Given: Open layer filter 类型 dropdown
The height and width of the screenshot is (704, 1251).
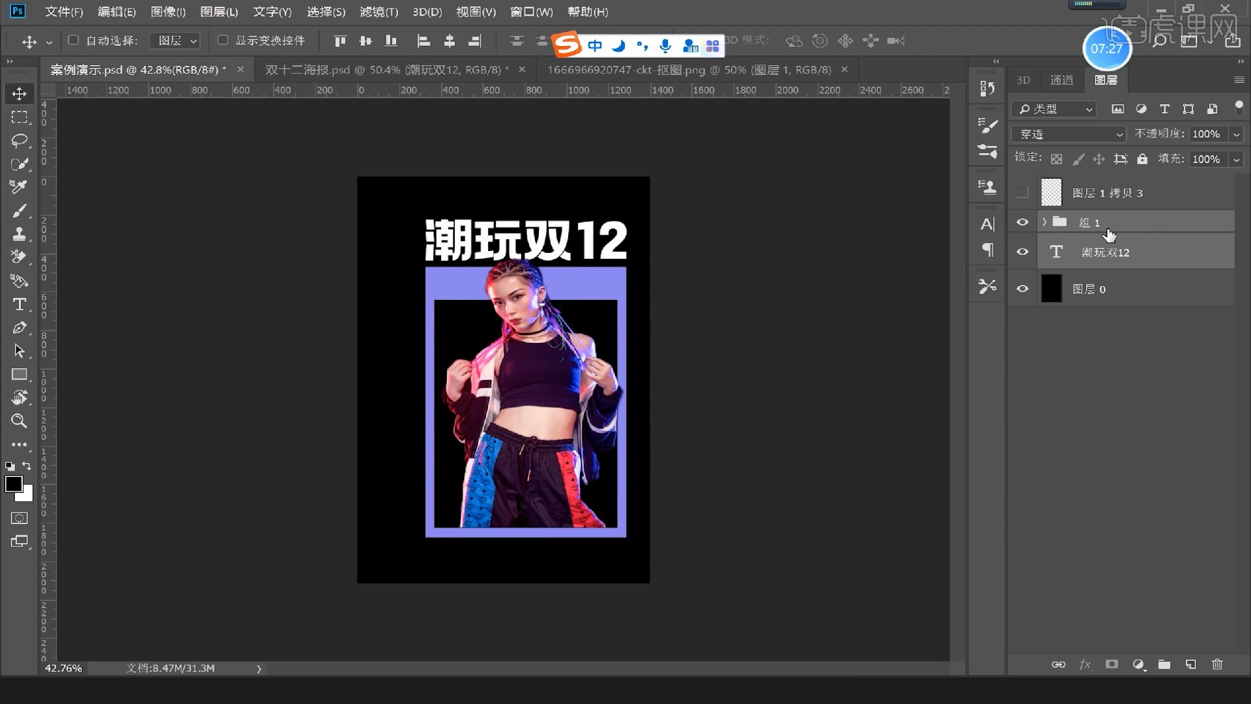Looking at the screenshot, I should coord(1054,109).
